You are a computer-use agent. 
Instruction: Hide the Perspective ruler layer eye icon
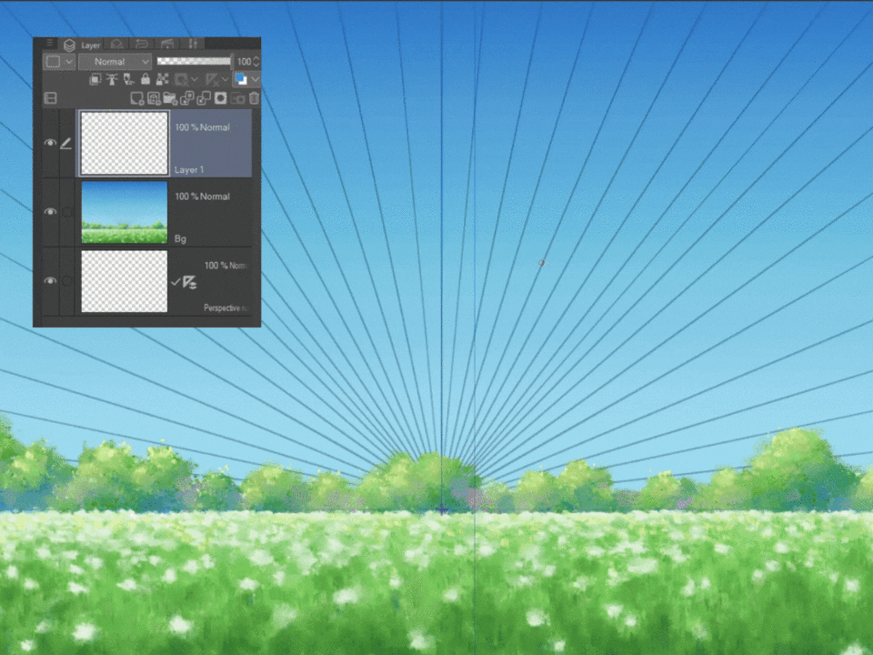50,281
